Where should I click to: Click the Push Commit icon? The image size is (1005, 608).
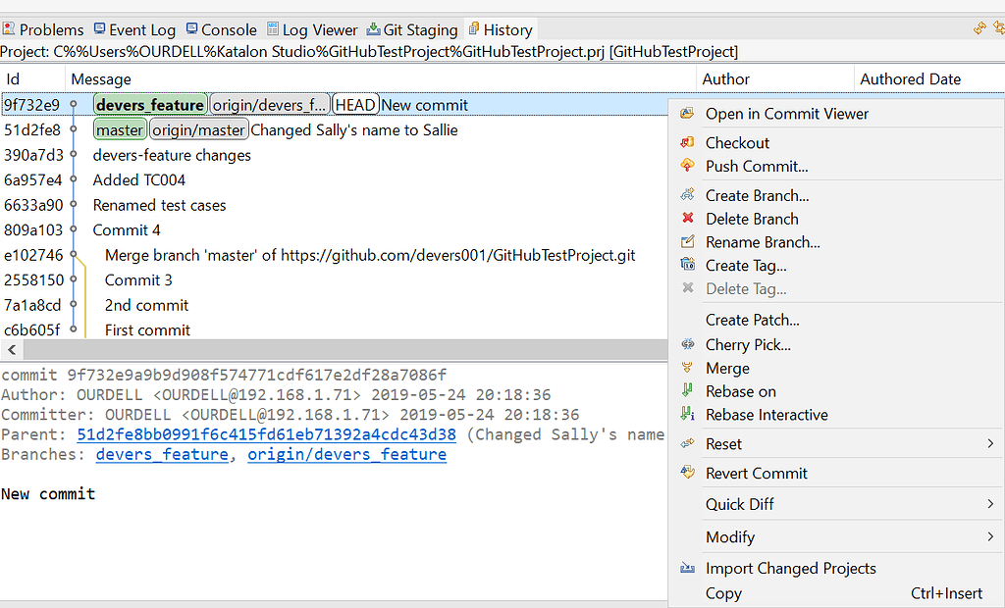pyautogui.click(x=687, y=167)
